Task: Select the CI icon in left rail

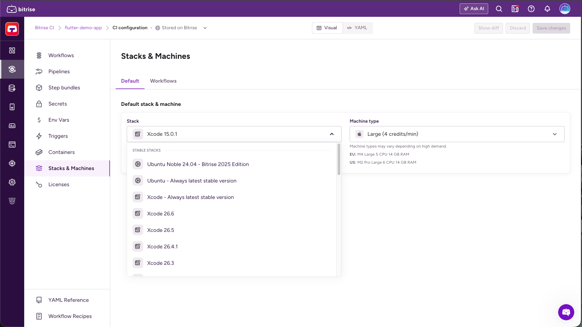Action: coord(12,69)
